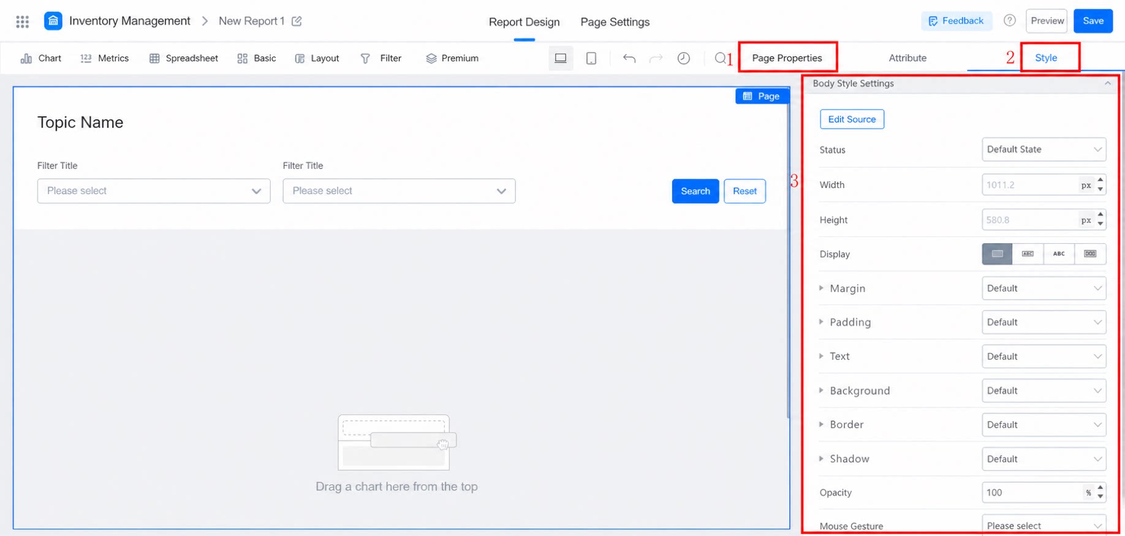Increase the Opacity value stepper
Screen dimensions: 1125x536
pyautogui.click(x=1101, y=488)
